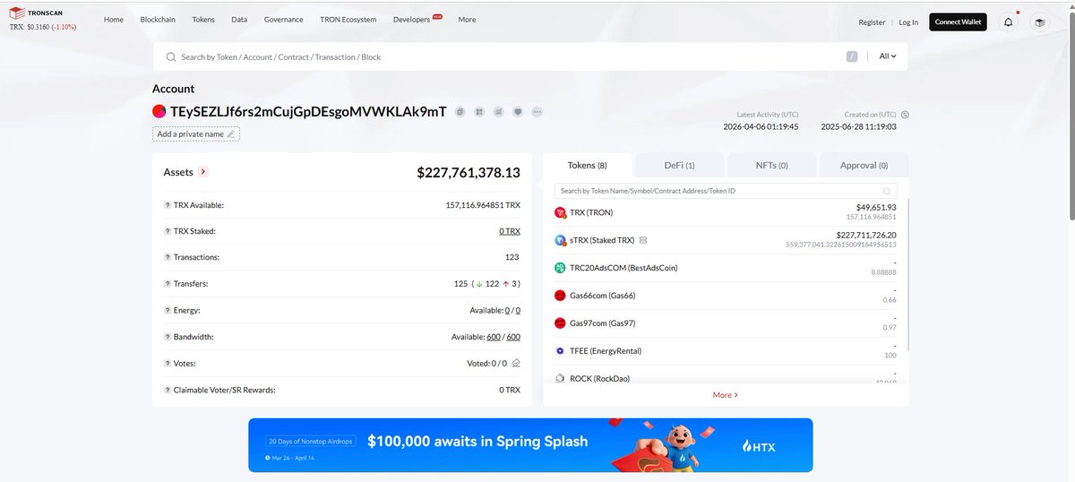The height and width of the screenshot is (482, 1075).
Task: Click the slash shortcut icon in the main search bar
Action: coord(852,56)
